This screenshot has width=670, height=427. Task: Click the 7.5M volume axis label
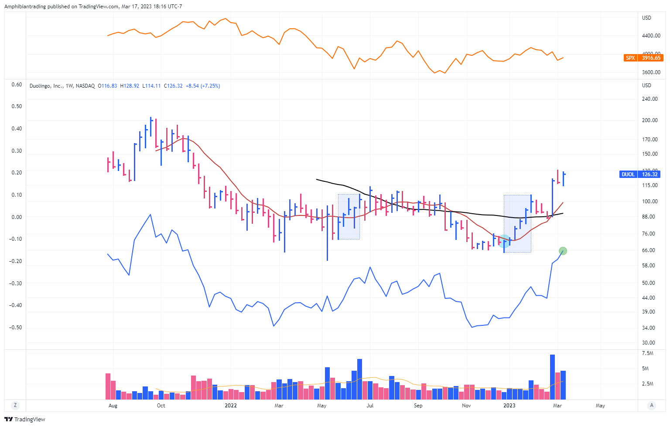point(648,353)
